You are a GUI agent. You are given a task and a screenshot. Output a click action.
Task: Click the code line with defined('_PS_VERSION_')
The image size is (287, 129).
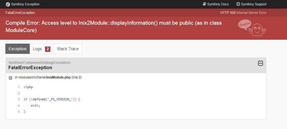coord(52,99)
